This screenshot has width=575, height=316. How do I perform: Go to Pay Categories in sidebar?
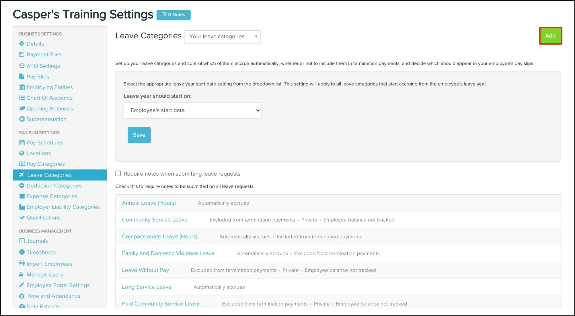46,164
